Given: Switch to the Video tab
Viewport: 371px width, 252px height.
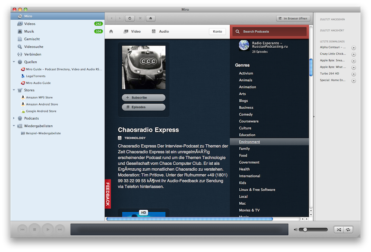Looking at the screenshot, I should [x=132, y=31].
